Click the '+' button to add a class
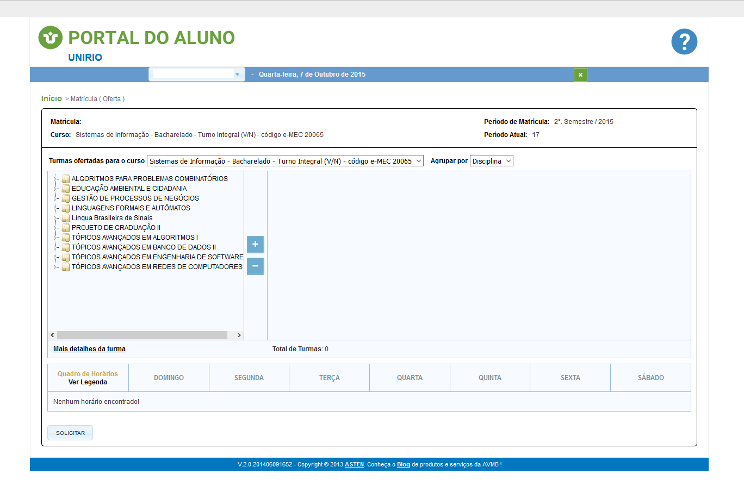 pos(255,245)
